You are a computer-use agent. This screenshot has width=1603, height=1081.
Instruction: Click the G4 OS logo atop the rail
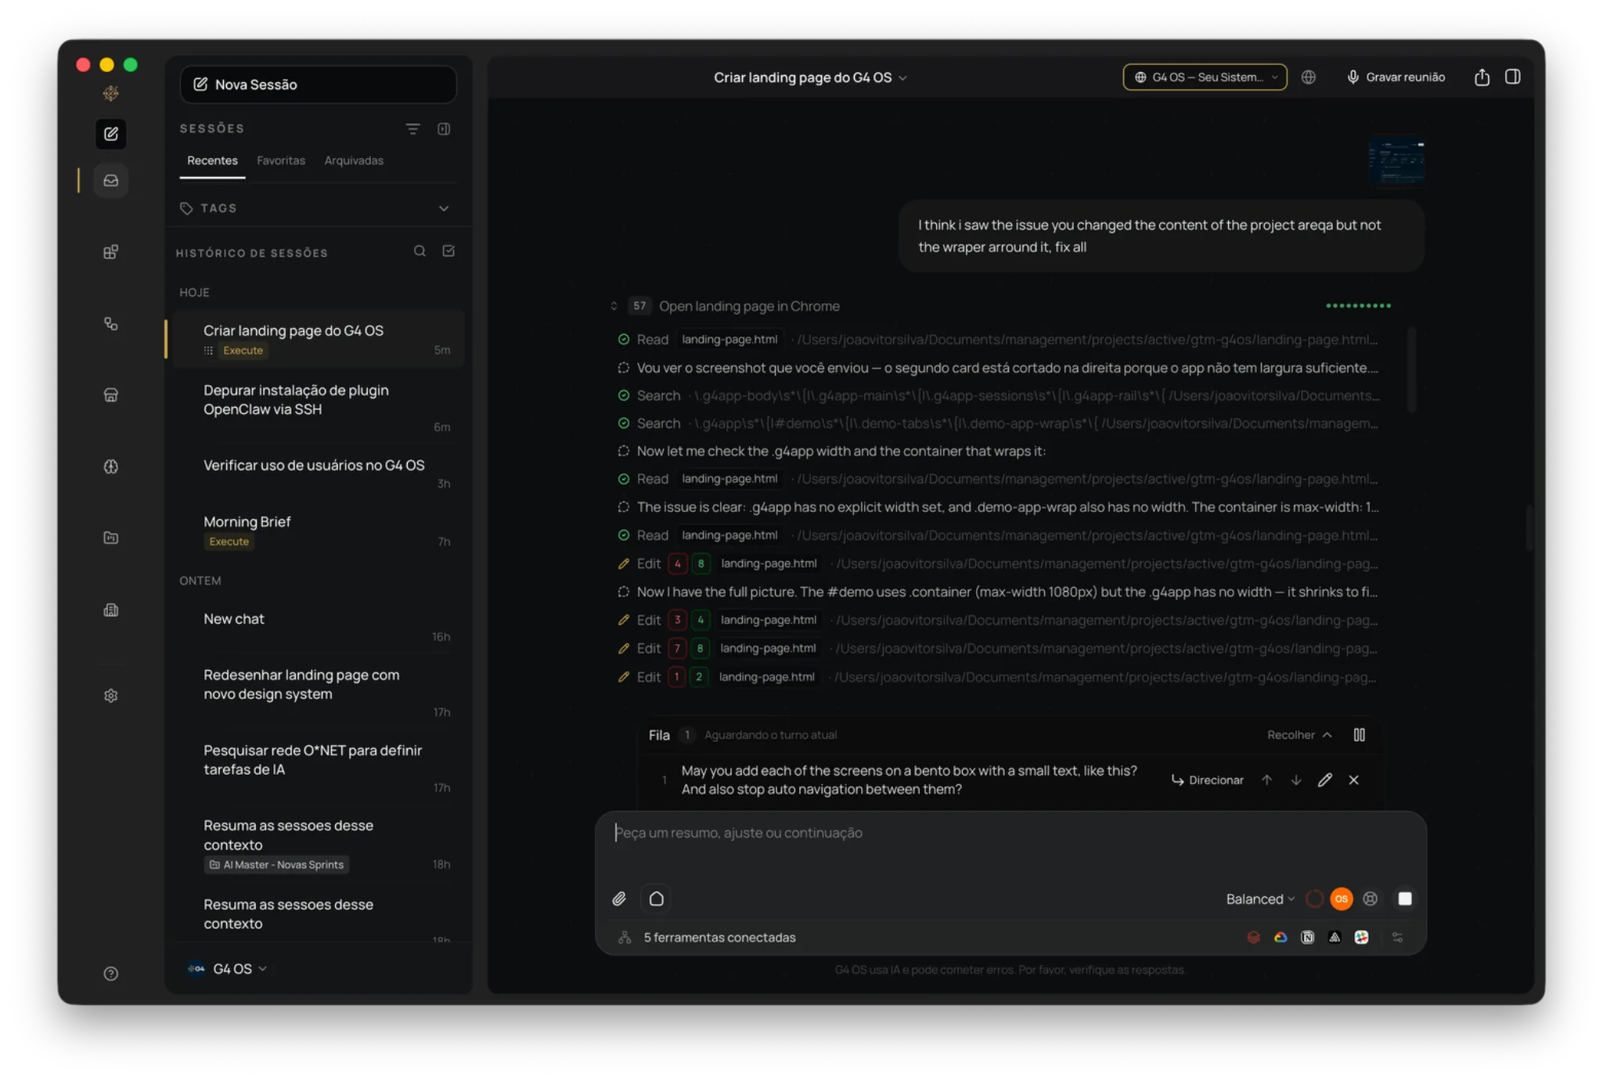coord(111,93)
